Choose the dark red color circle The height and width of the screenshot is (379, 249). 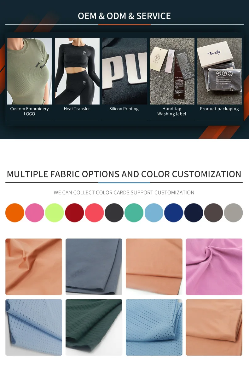click(74, 213)
